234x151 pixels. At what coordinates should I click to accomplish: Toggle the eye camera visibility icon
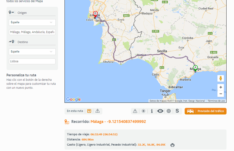pos(160,111)
